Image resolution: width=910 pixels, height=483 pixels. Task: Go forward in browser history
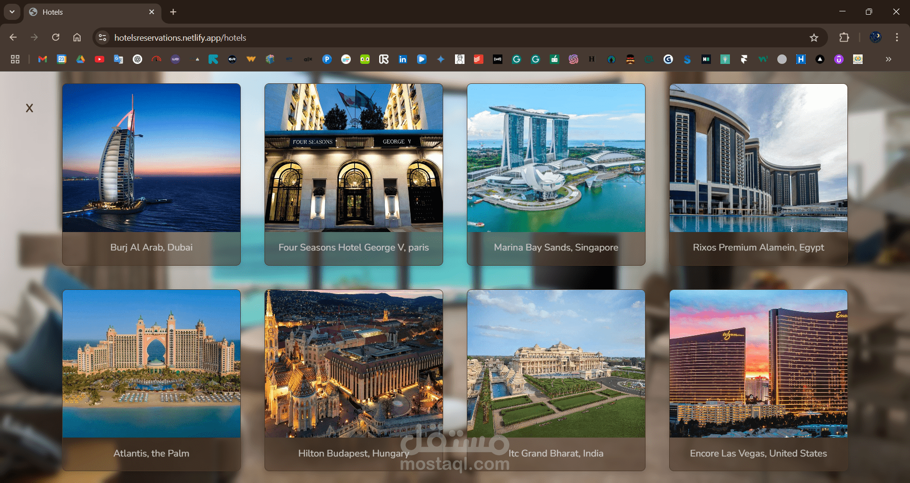(x=34, y=37)
